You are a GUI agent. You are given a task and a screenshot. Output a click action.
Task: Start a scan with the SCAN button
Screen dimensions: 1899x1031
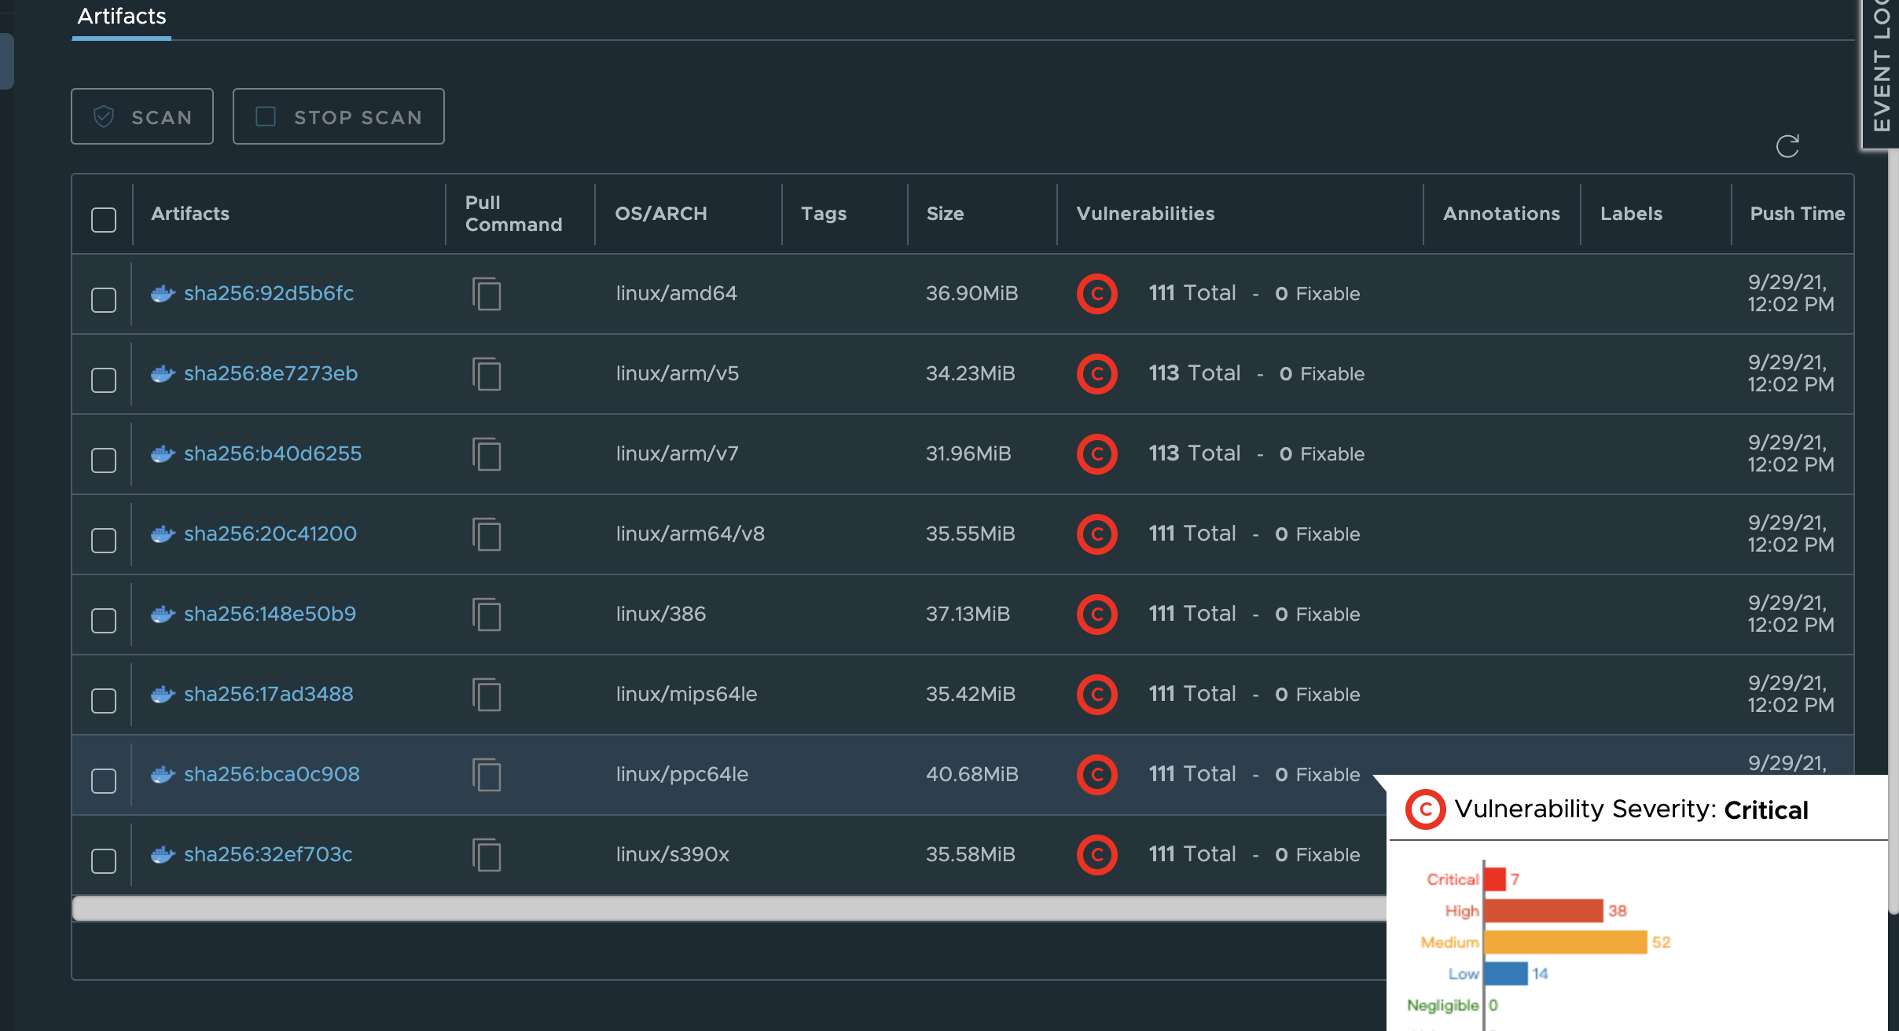coord(142,116)
